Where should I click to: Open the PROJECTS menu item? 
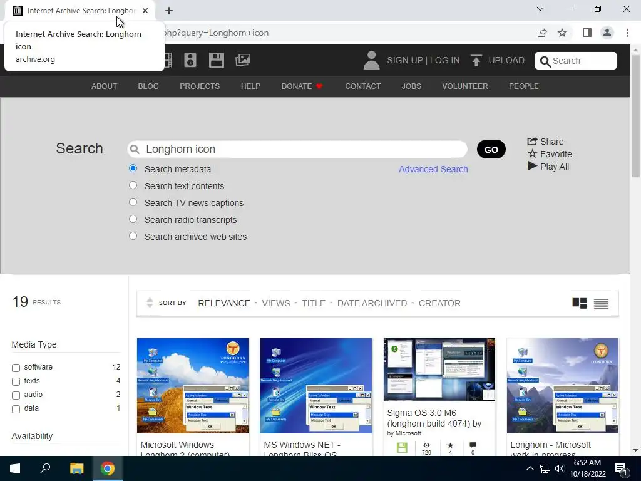pyautogui.click(x=200, y=86)
